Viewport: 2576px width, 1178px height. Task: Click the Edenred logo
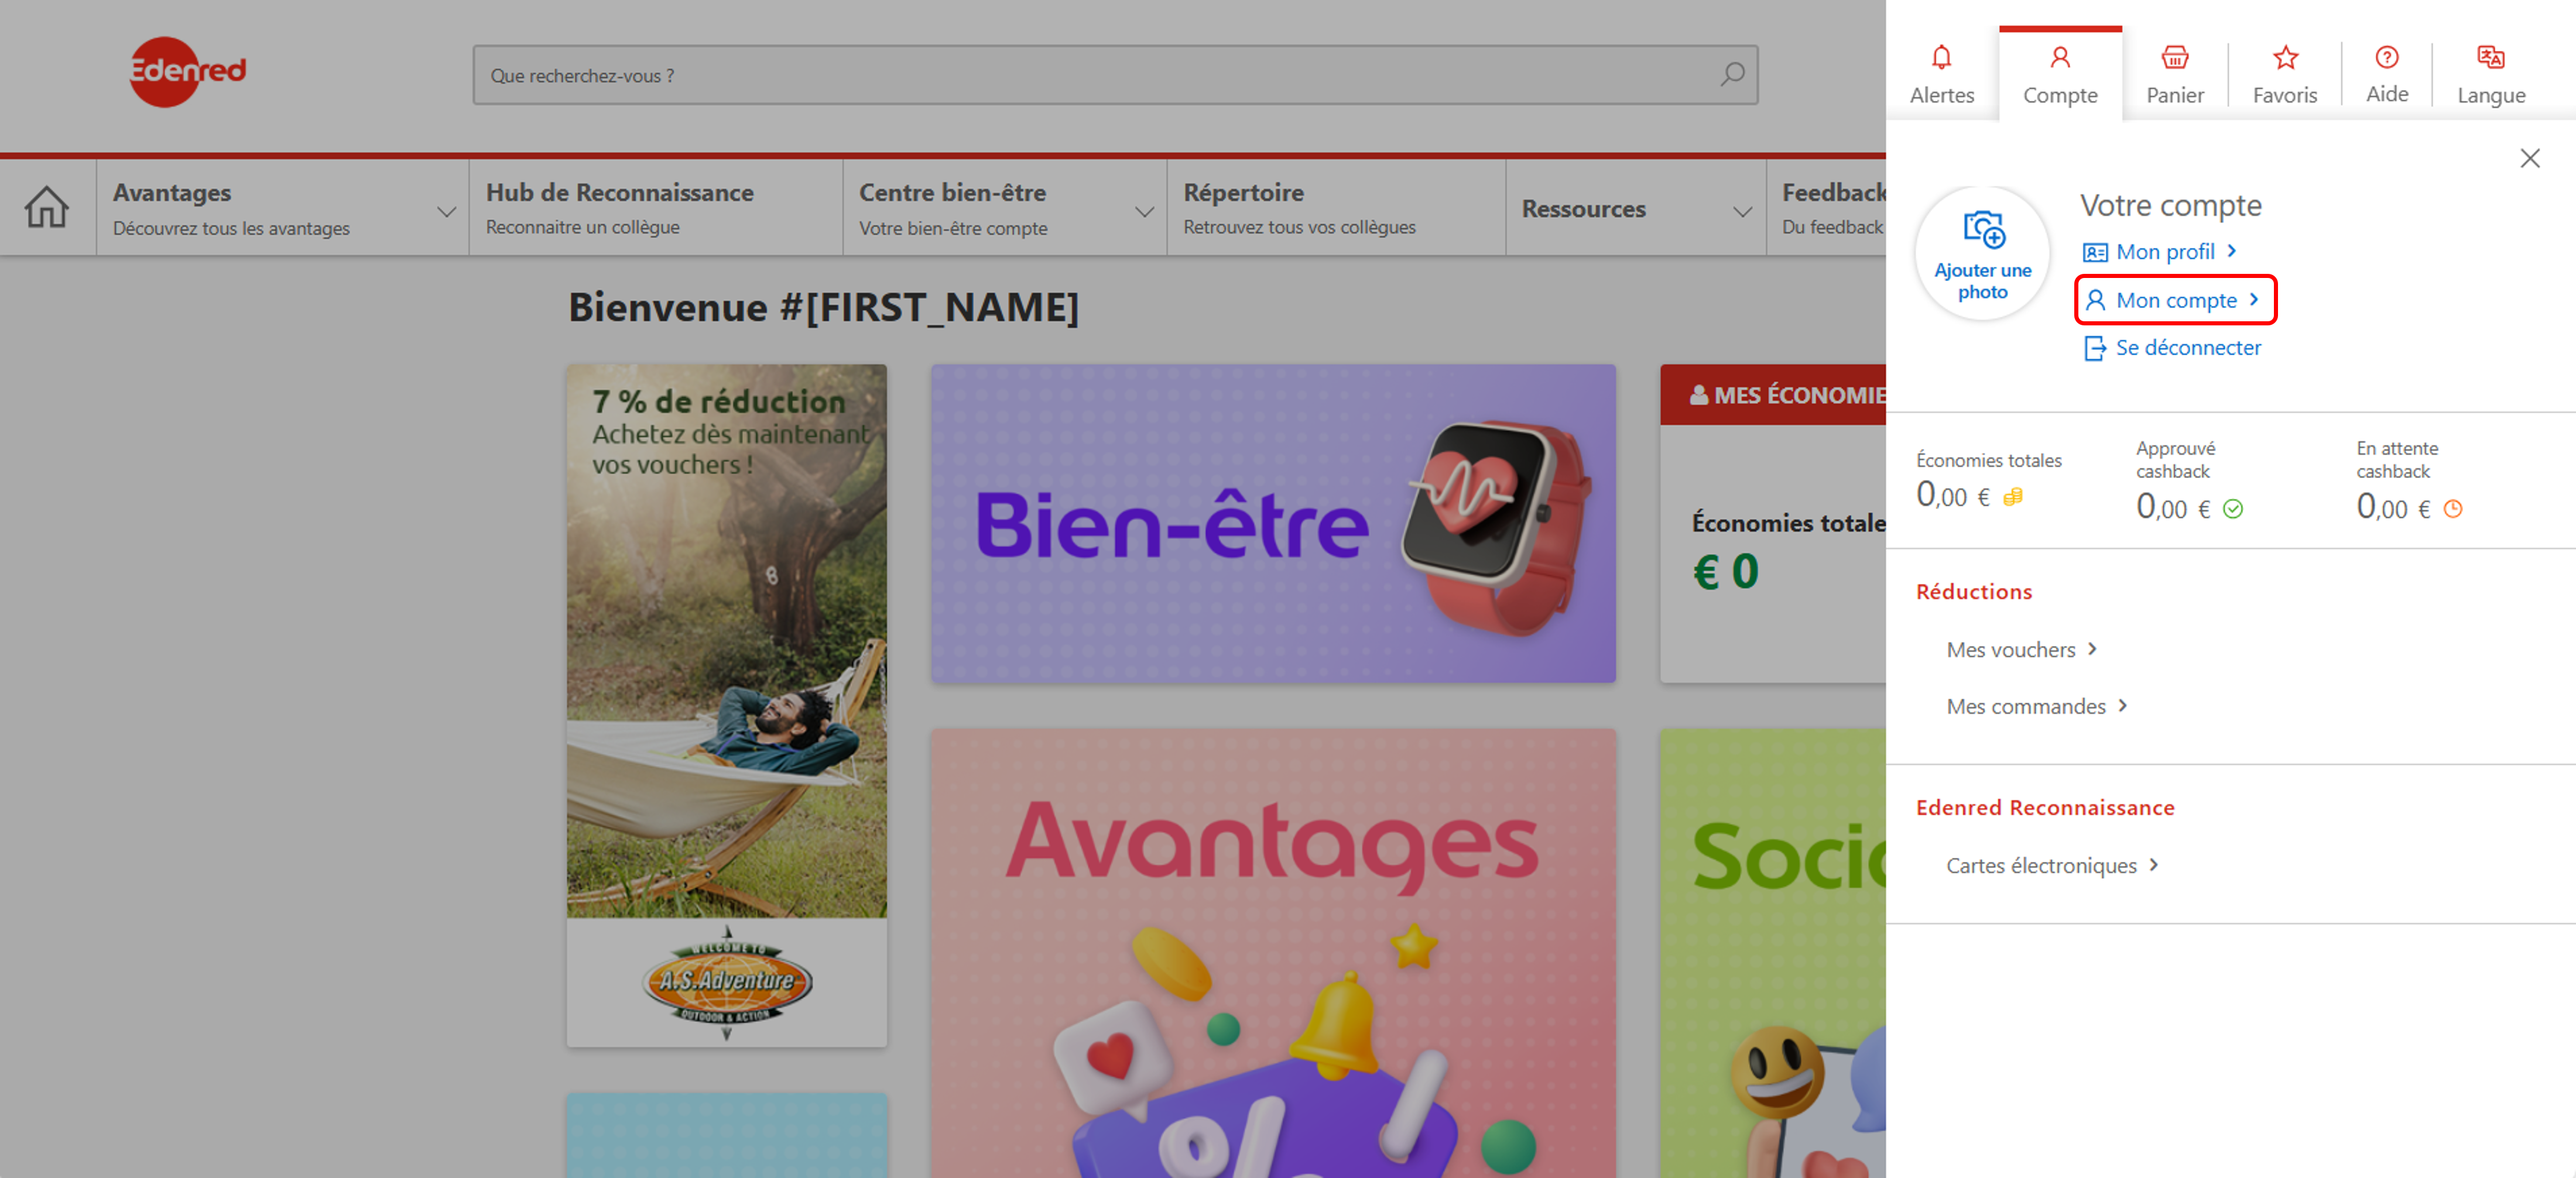click(187, 72)
